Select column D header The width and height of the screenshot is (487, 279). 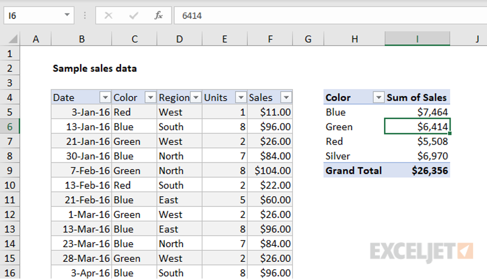tap(180, 39)
